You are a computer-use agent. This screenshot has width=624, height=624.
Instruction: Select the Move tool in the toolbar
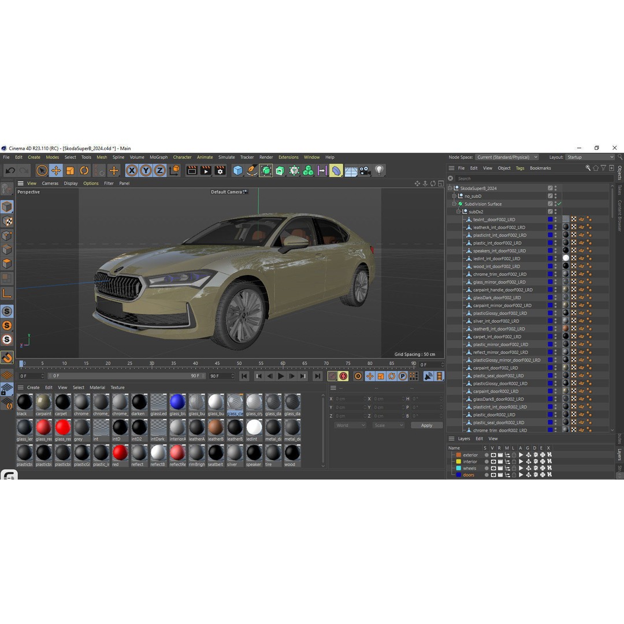point(56,170)
